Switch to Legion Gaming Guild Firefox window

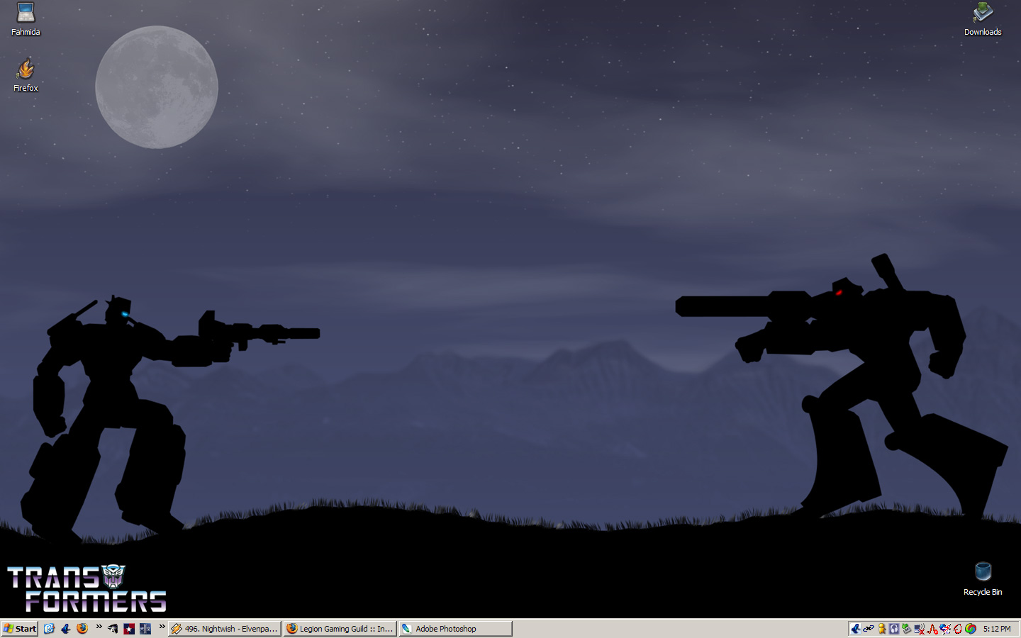(340, 629)
